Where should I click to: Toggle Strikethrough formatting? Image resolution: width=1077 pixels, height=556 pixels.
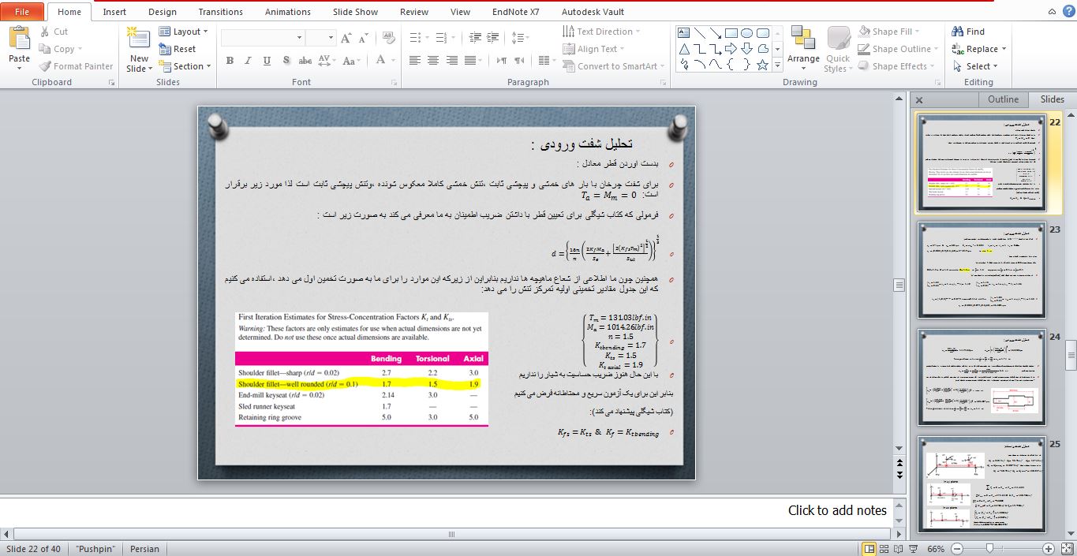[305, 60]
